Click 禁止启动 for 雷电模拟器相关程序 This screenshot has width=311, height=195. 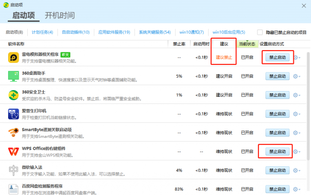278,58
